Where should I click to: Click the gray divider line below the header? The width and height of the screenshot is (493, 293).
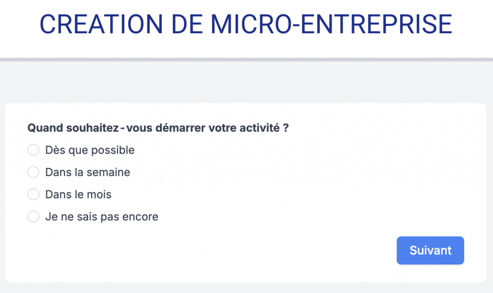[x=246, y=60]
